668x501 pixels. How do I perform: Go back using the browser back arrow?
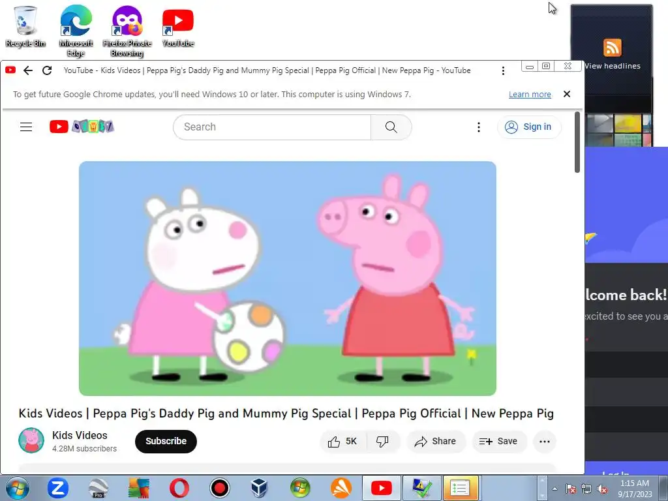28,70
